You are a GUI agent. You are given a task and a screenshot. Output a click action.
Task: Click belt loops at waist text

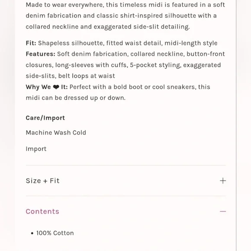pos(87,76)
